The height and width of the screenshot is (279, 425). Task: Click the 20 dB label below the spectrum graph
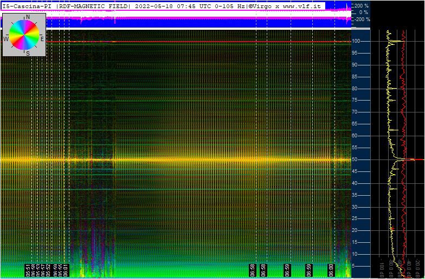417,270
